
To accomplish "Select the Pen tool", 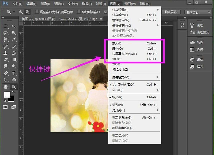I will [5, 73].
